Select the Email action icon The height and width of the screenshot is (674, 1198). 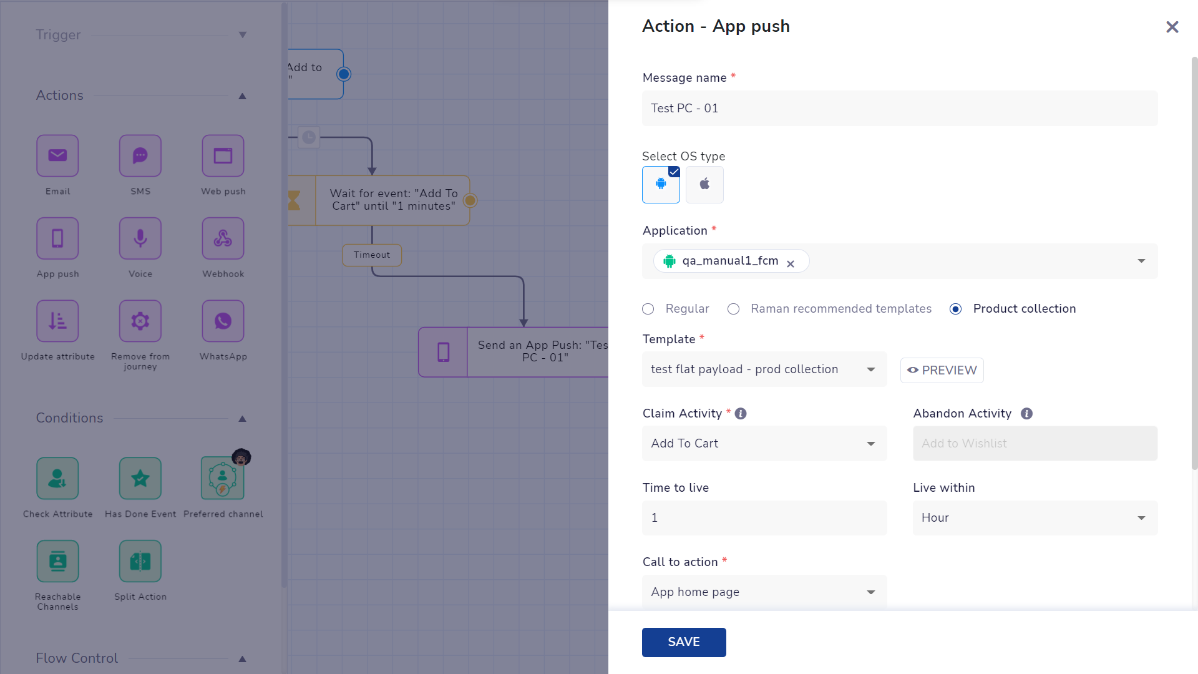coord(57,156)
